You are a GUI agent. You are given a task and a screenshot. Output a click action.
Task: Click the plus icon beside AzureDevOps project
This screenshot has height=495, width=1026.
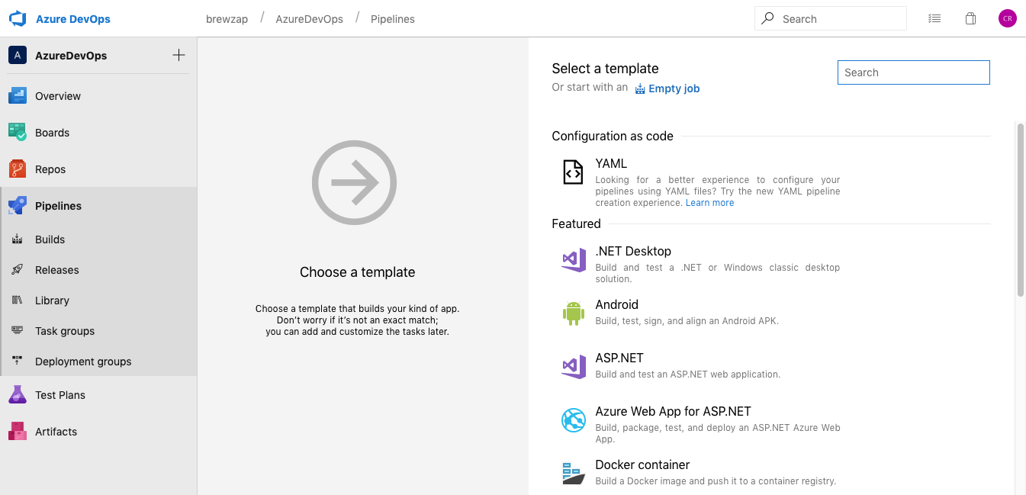(x=179, y=55)
